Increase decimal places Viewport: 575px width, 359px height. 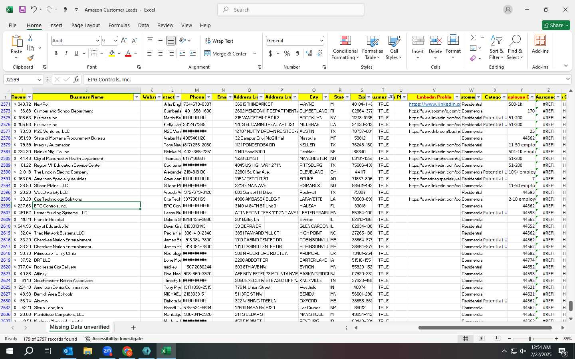tap(309, 53)
